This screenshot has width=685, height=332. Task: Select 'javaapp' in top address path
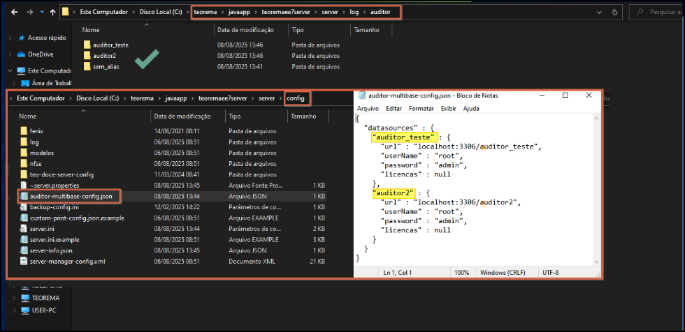239,12
